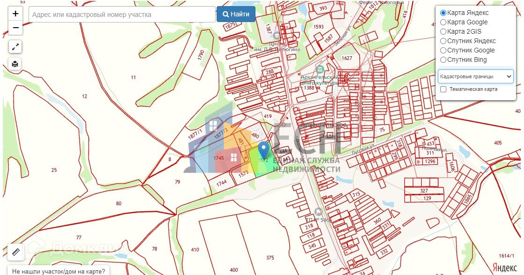524x275 pixels.
Task: Open the Яндекс logo link
Action: coord(505,268)
